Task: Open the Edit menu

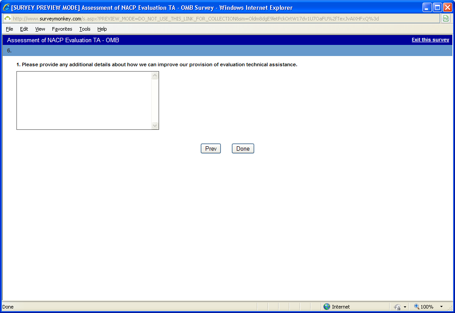Action: 24,29
